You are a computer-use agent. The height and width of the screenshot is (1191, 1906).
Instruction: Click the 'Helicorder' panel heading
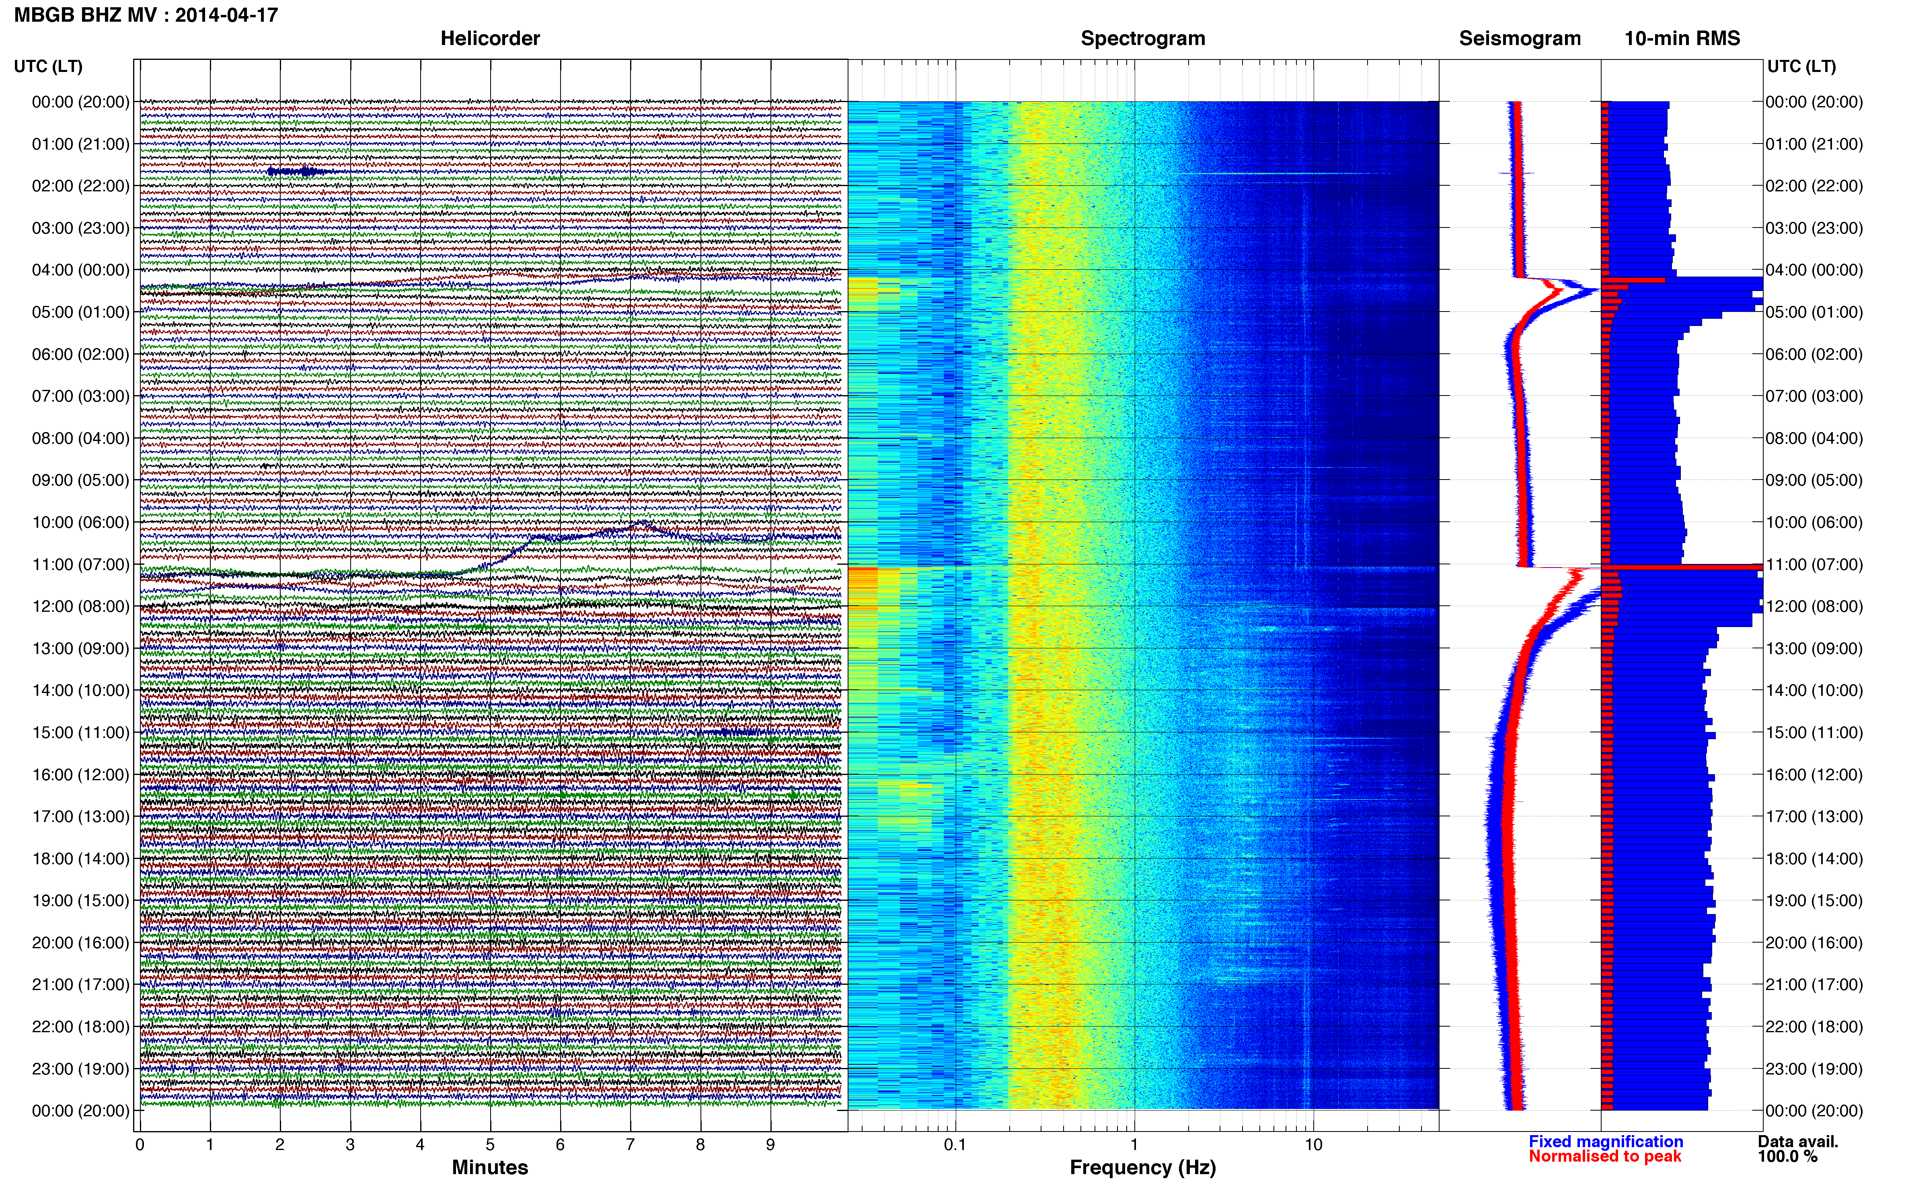[x=489, y=39]
